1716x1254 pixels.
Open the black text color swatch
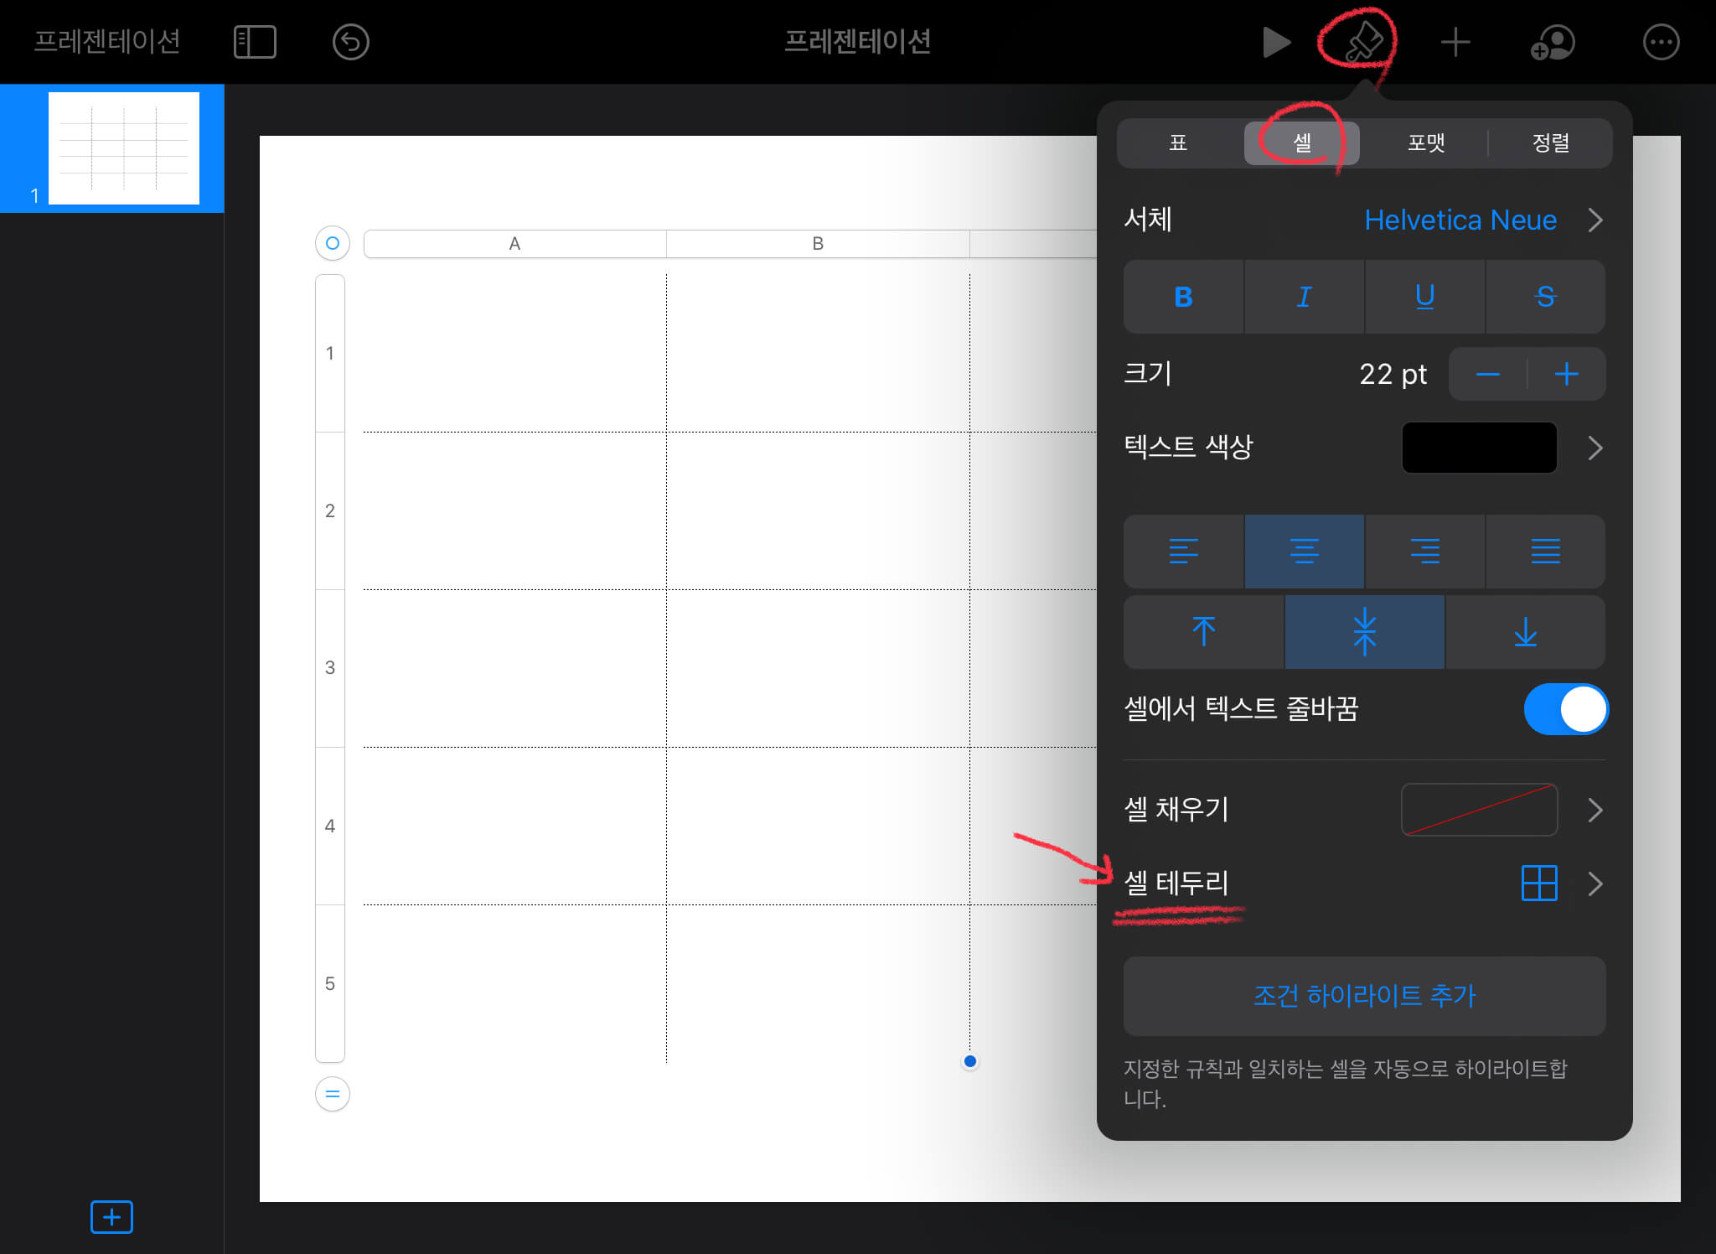tap(1479, 448)
